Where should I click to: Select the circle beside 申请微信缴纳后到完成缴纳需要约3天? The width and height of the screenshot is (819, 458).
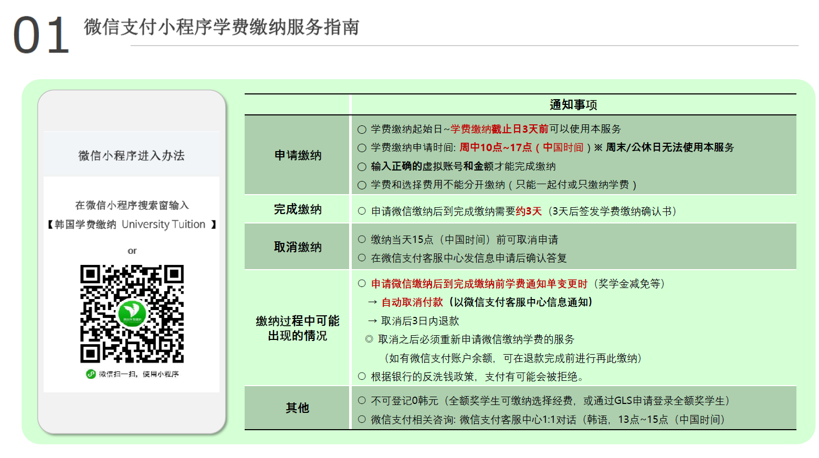point(362,211)
